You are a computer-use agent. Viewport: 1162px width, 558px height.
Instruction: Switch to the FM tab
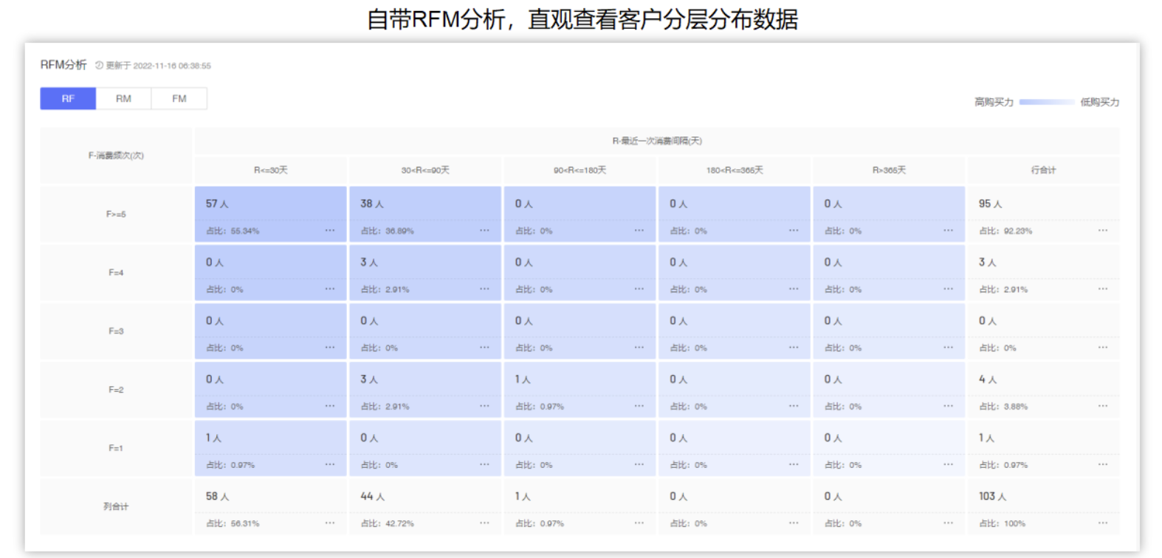[179, 98]
